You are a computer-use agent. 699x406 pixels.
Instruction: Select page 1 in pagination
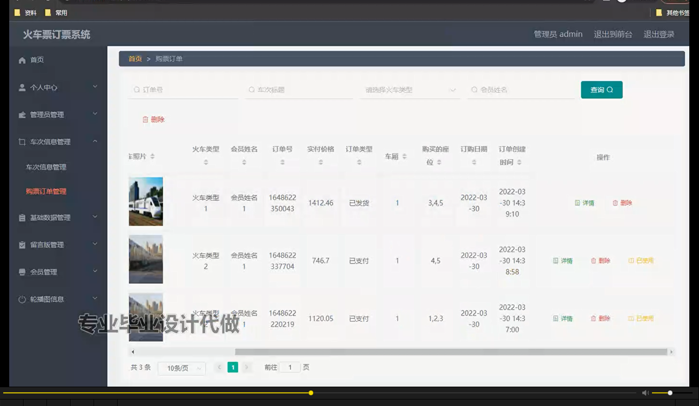click(233, 367)
